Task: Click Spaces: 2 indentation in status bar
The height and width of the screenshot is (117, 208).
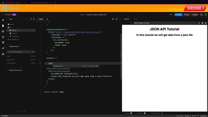Action: coord(188,116)
